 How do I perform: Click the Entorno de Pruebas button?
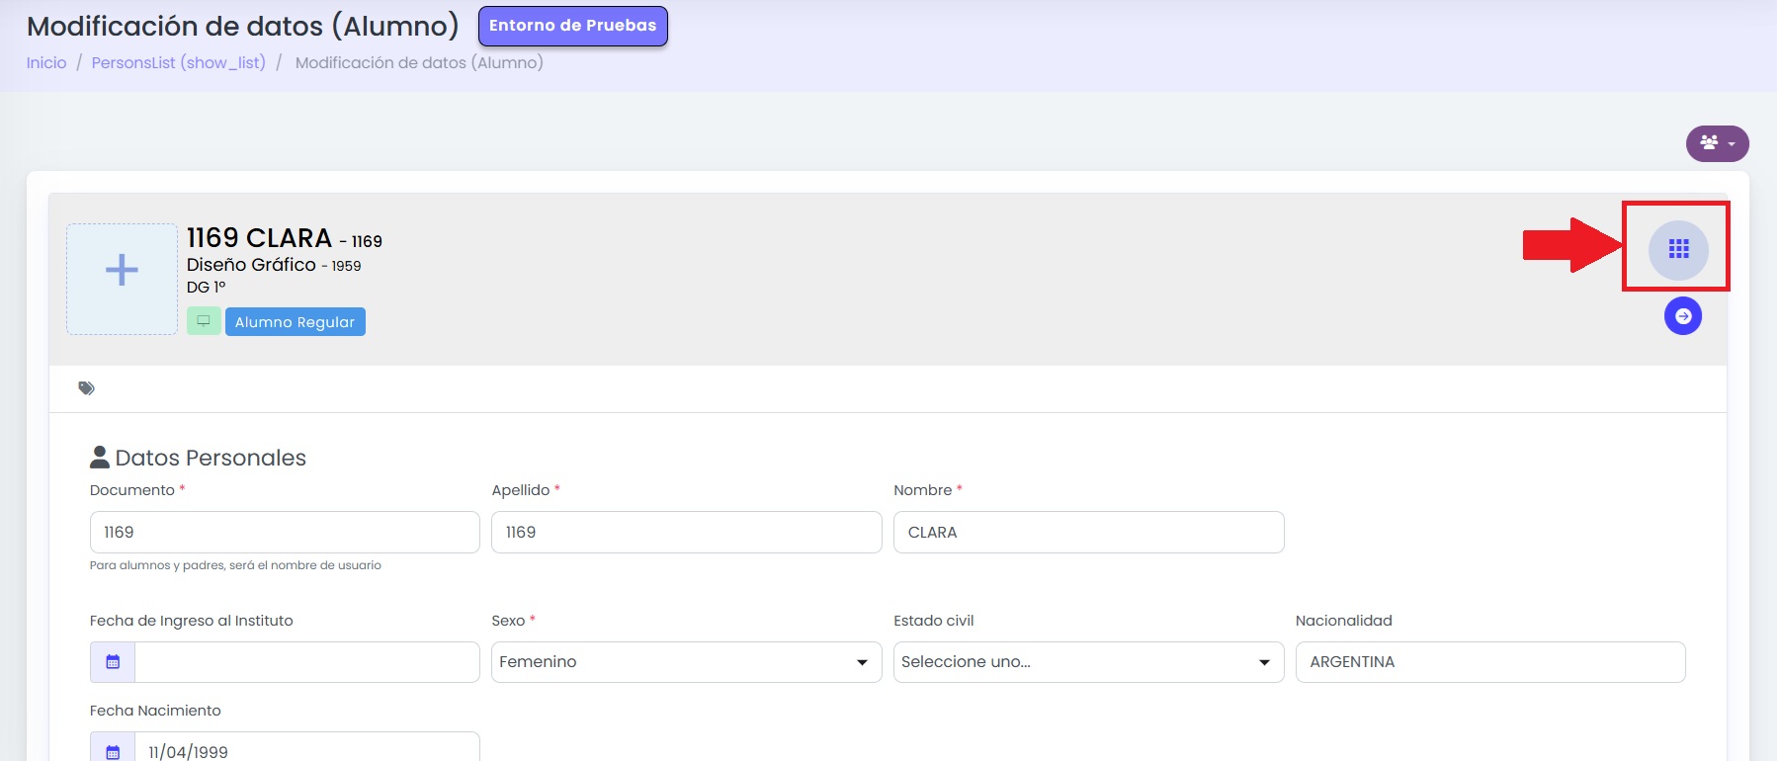coord(573,26)
